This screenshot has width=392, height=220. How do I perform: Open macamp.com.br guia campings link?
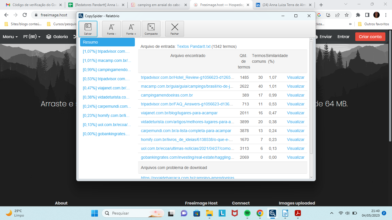pyautogui.click(x=188, y=86)
